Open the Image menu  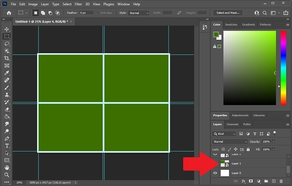[33, 4]
